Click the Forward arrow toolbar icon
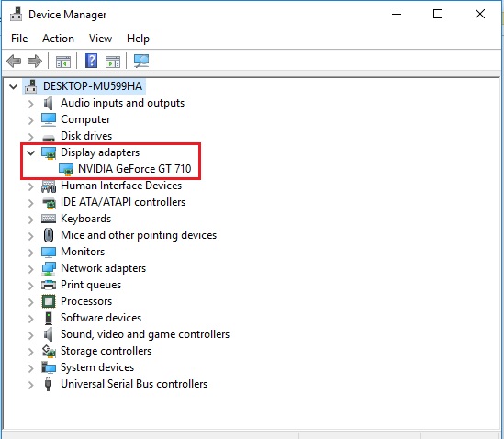The width and height of the screenshot is (504, 439). pyautogui.click(x=35, y=61)
